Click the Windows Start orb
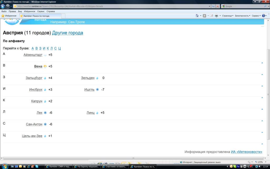 tap(4, 166)
